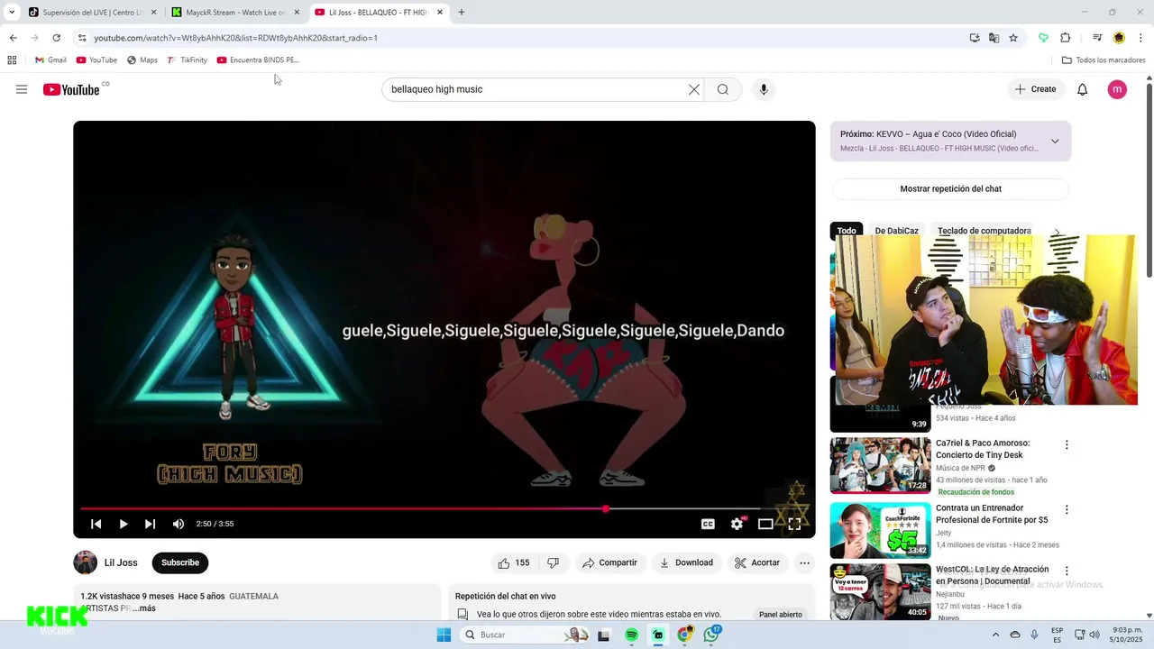Screen dimensions: 1154x649
Task: Open the Create button
Action: pyautogui.click(x=1035, y=89)
